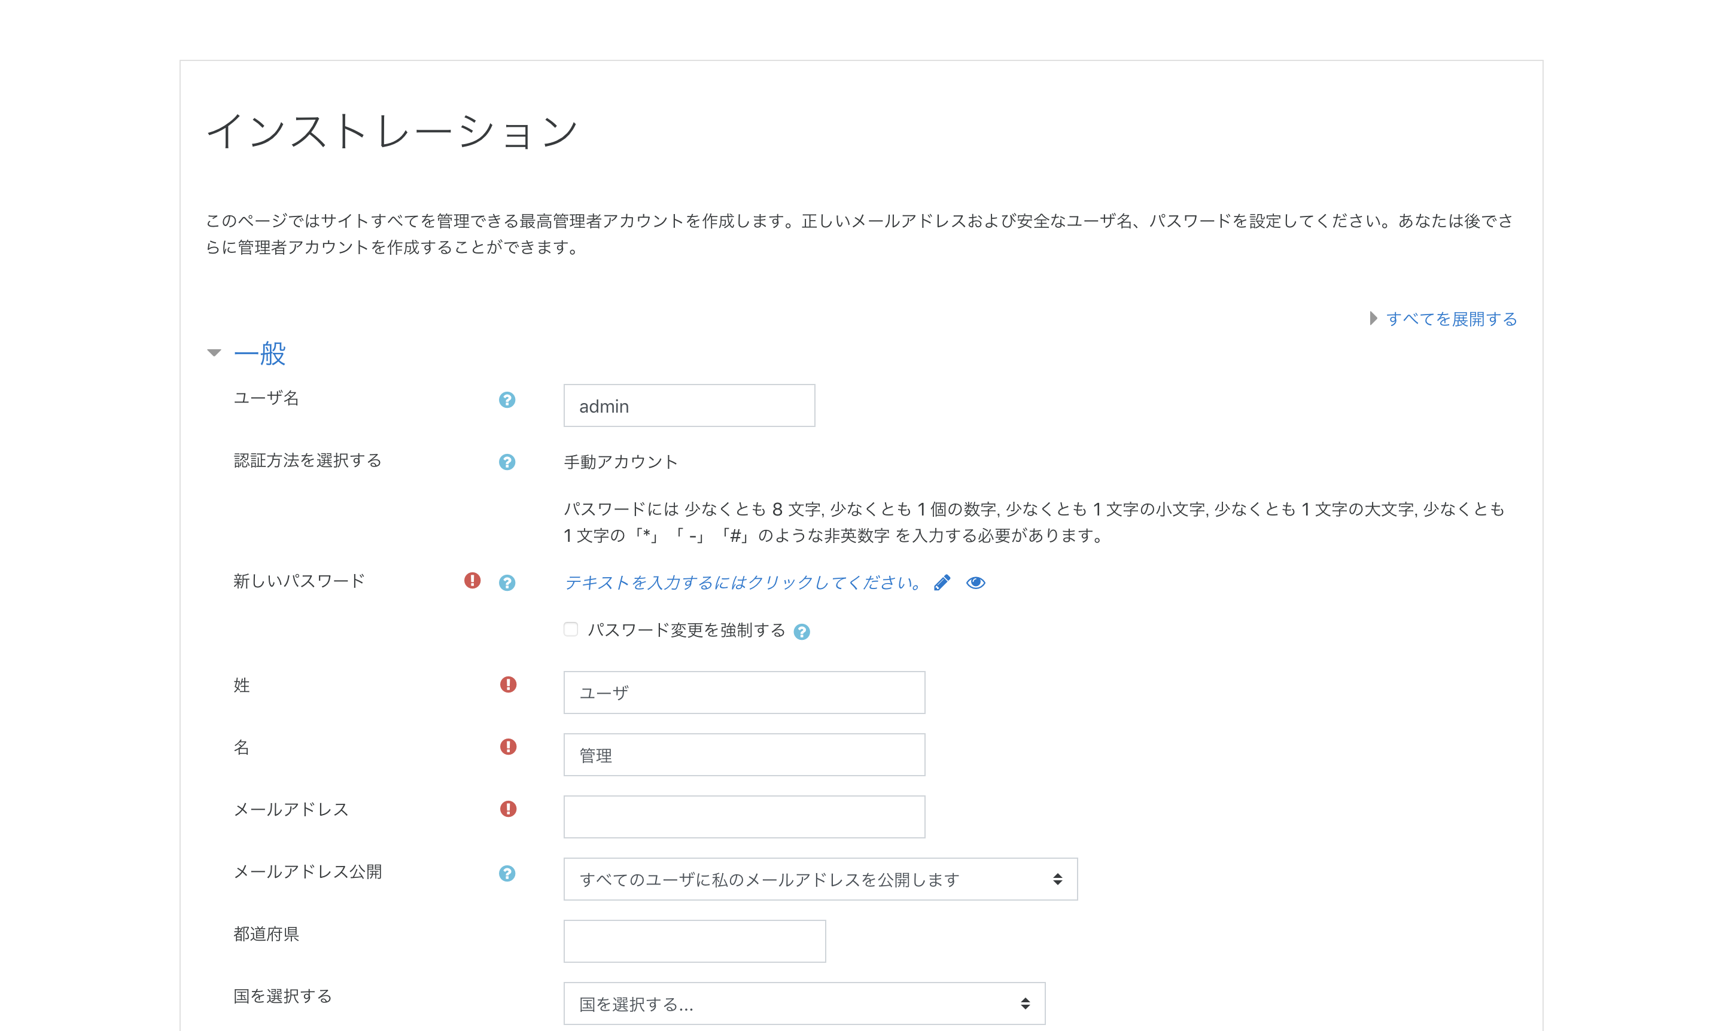
Task: Click required icon next to 姓
Action: [x=508, y=684]
